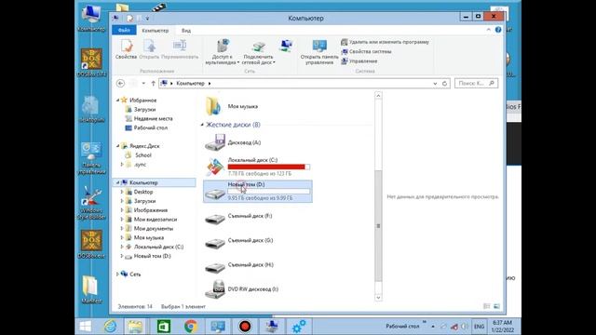Click the file list scroll up arrow
This screenshot has width=596, height=335.
pos(378,95)
